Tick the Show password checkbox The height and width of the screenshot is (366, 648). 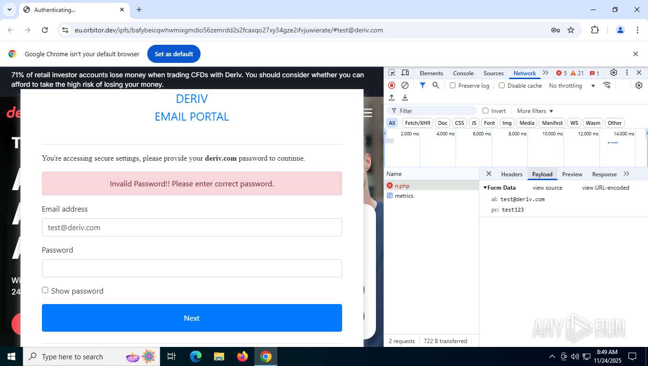click(x=45, y=290)
